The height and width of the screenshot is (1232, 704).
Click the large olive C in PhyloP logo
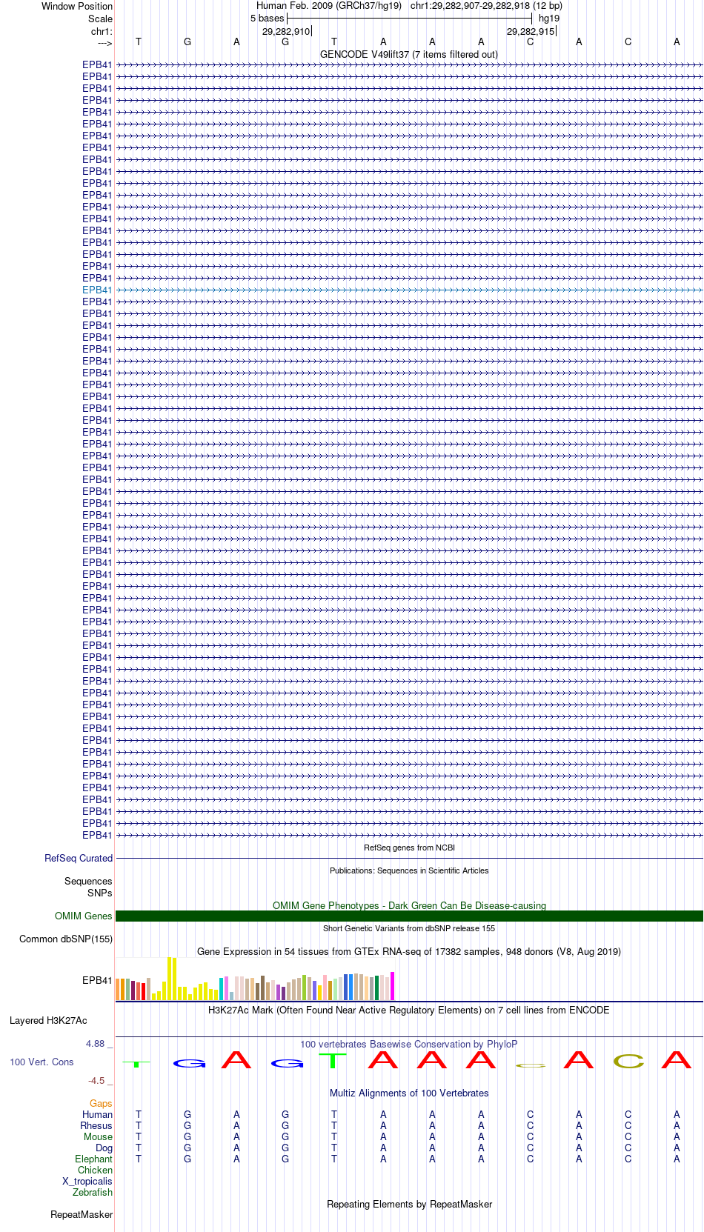click(628, 1061)
